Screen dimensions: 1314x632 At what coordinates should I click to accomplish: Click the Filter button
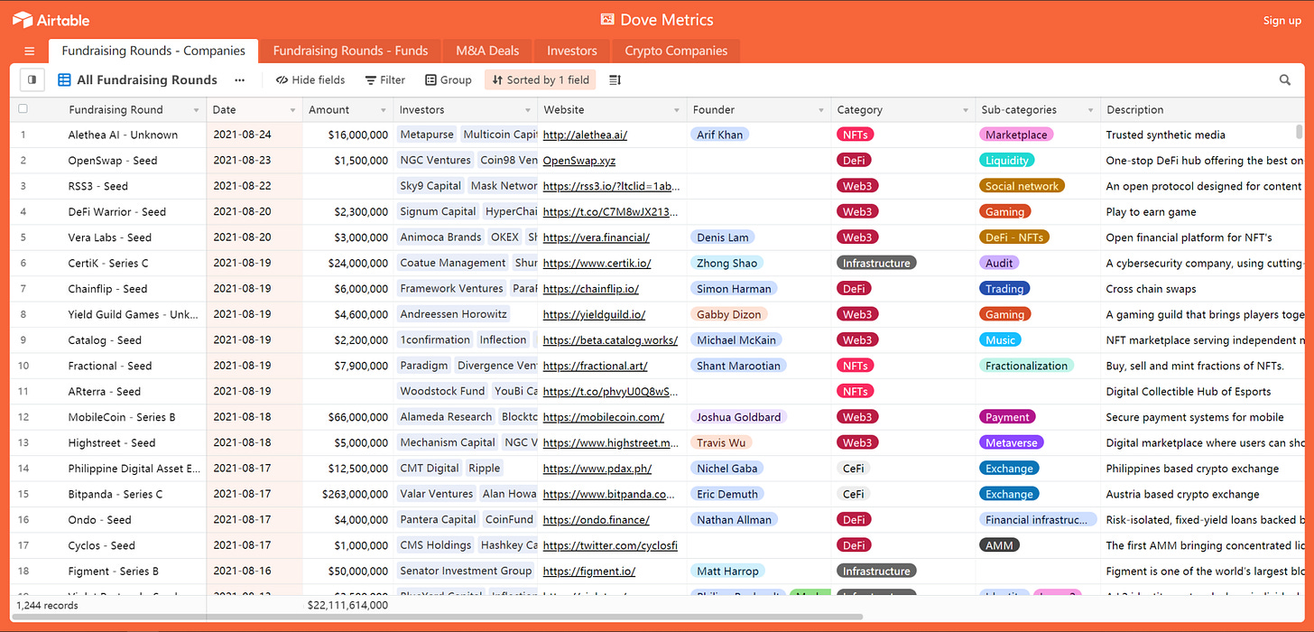click(x=385, y=80)
